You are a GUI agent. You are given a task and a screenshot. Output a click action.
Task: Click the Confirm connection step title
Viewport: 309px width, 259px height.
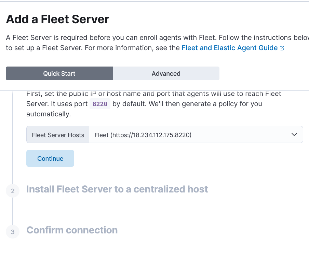(x=72, y=230)
